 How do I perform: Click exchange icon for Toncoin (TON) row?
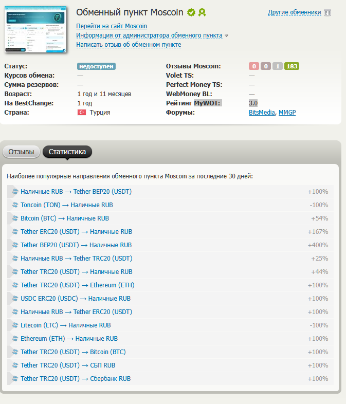14,205
